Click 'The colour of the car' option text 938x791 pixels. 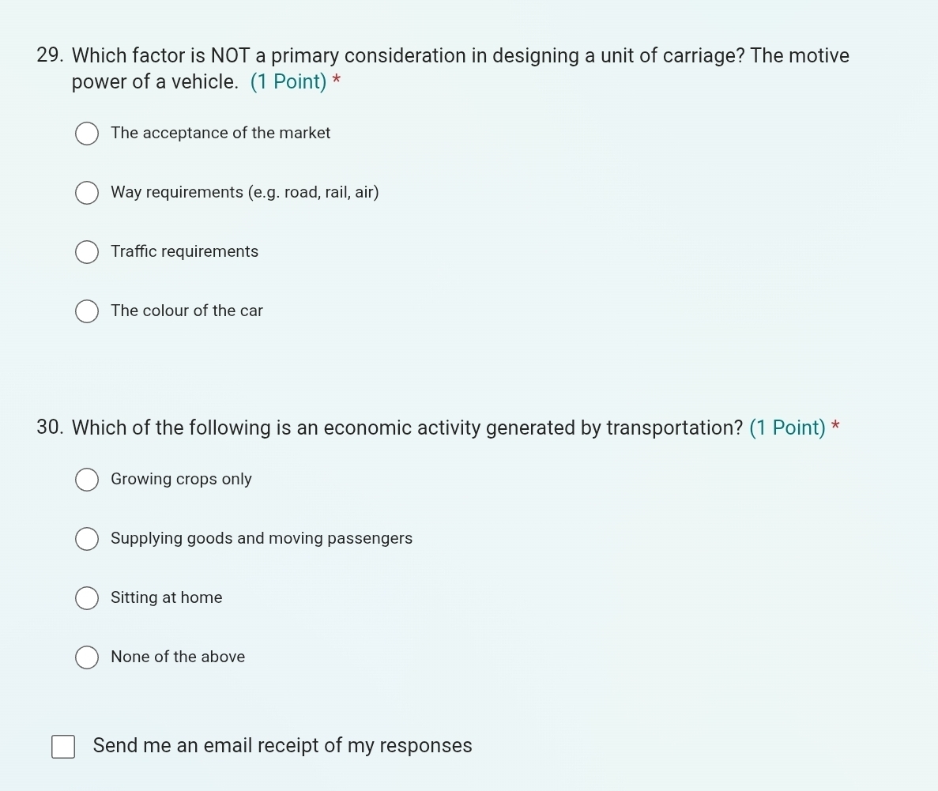point(187,311)
